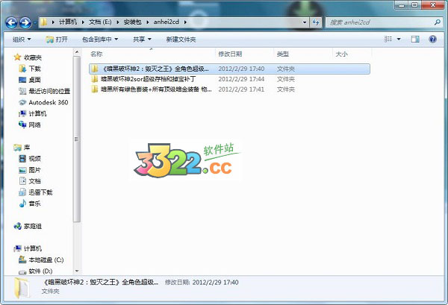Select folder 暗黑所有绿色套装+所有顶级暗金装备
Screen dimensions: 448x305
[152, 89]
